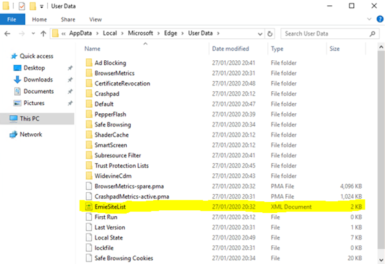385x264 pixels.
Task: Click the scrollbar down arrow
Action: (x=381, y=260)
